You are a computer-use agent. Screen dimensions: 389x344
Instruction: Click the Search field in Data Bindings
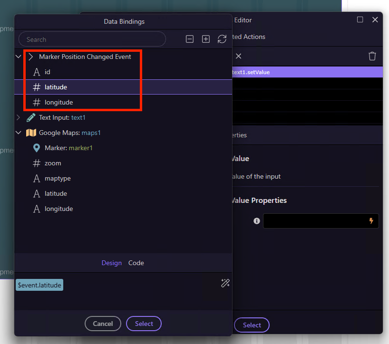click(92, 39)
